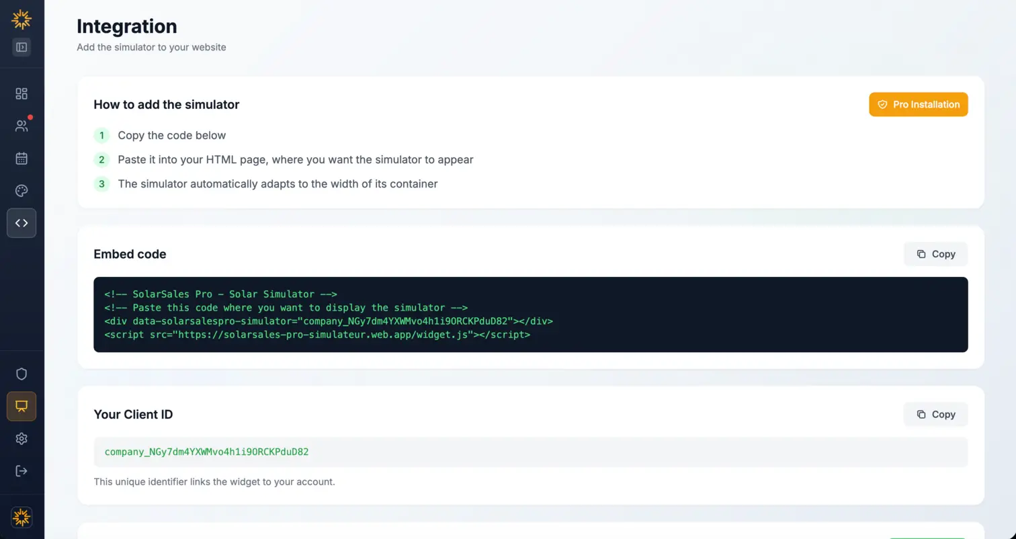Click the SolarSales sun logo at top
The height and width of the screenshot is (539, 1016).
click(22, 19)
